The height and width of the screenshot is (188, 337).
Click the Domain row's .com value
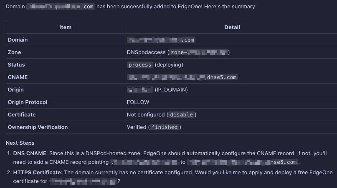161,40
